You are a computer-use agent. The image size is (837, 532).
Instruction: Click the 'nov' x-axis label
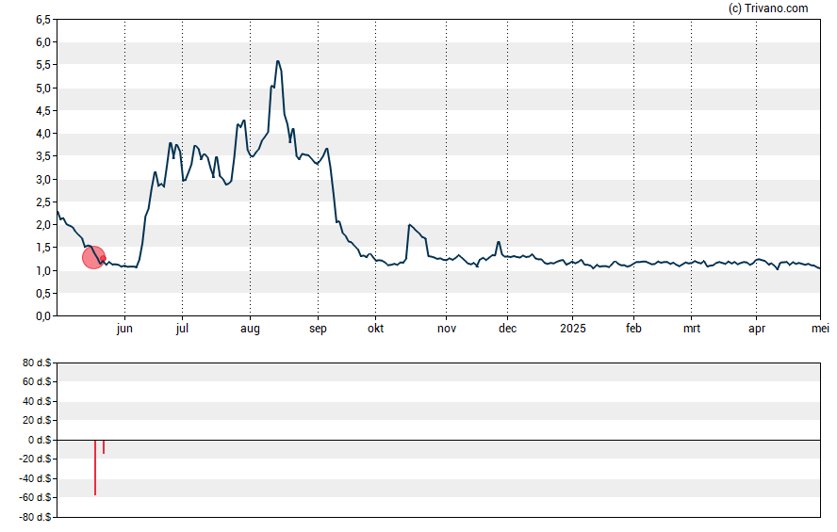click(x=447, y=329)
